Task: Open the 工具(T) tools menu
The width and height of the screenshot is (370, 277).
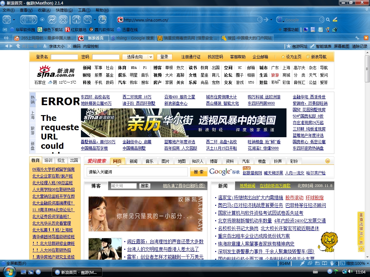Action: [x=84, y=10]
